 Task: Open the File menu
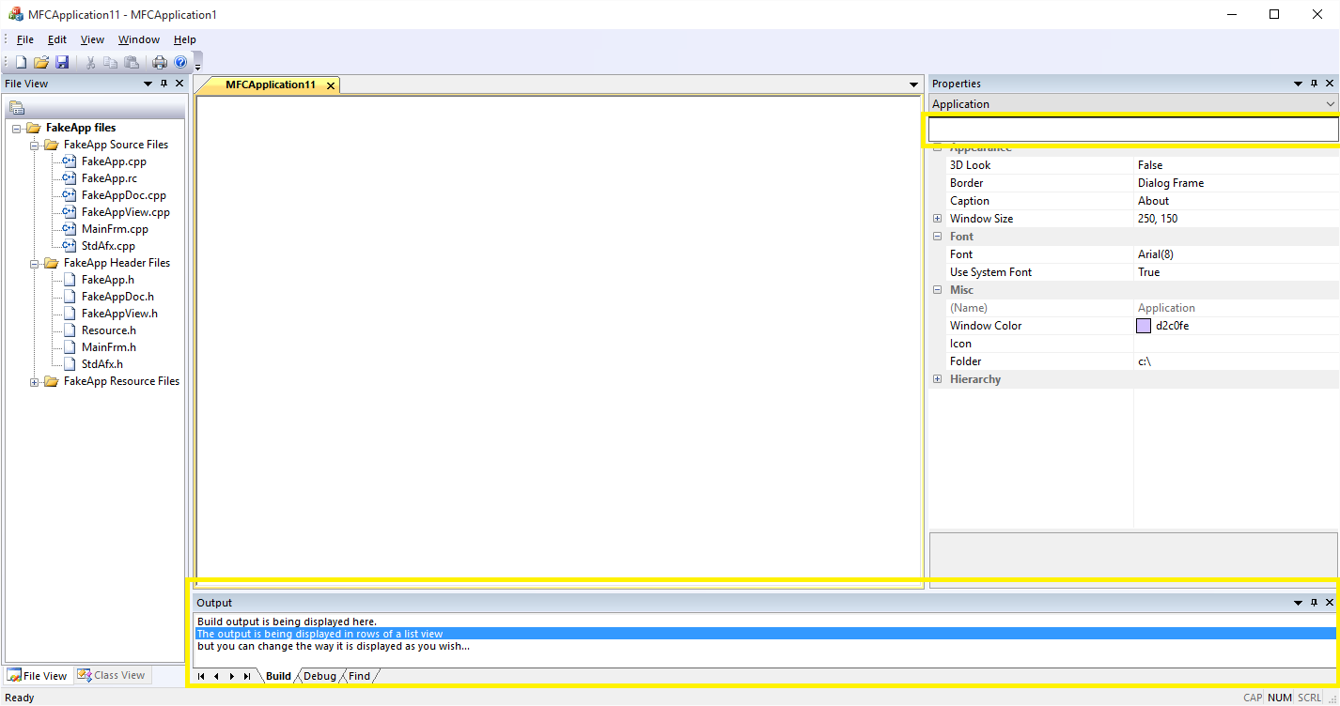tap(25, 39)
